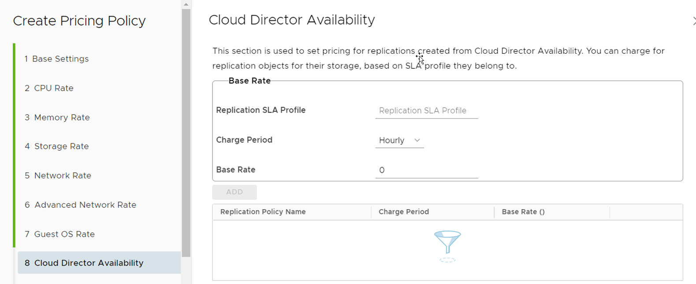Open the Advanced Network Rate step
This screenshot has width=696, height=284.
coord(85,205)
